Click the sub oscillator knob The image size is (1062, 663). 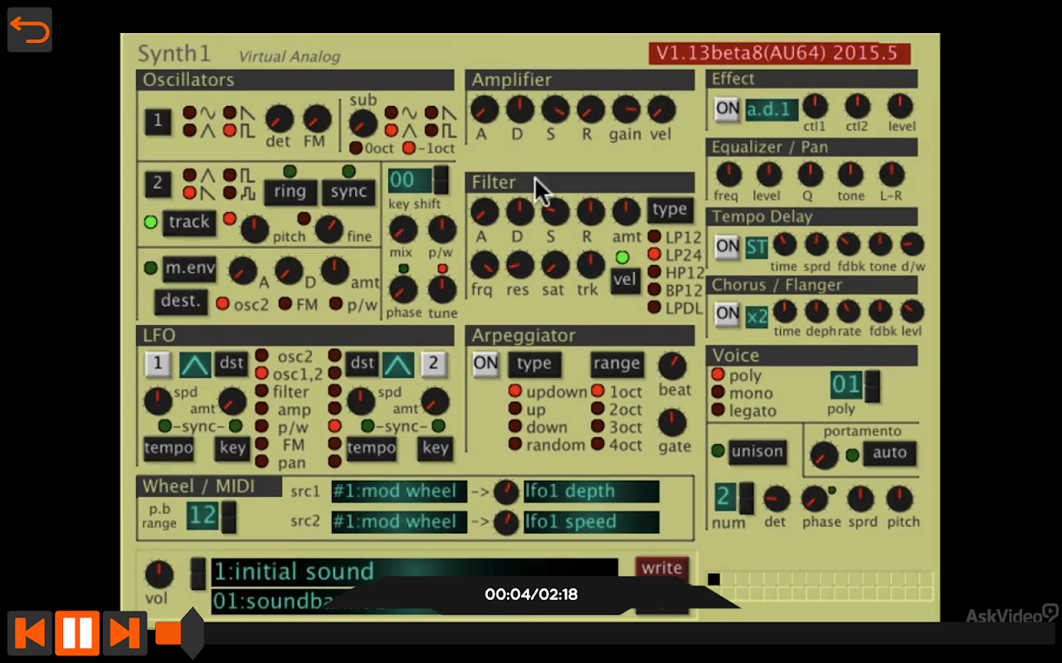coord(363,123)
